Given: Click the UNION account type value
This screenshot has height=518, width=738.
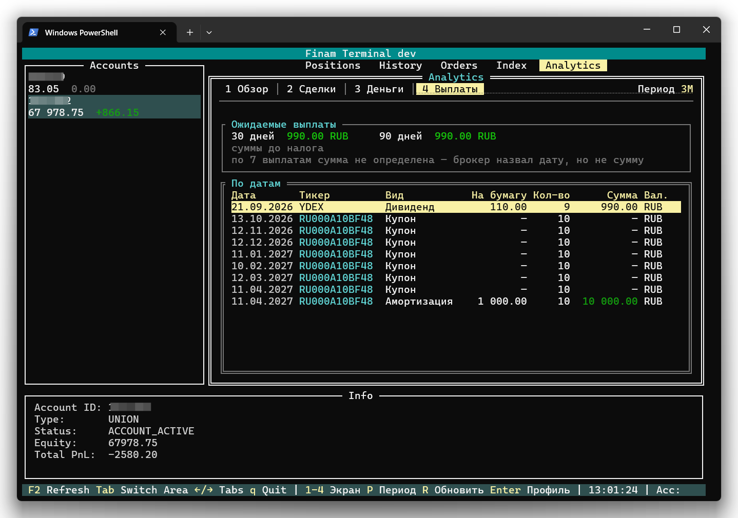Looking at the screenshot, I should tap(123, 420).
